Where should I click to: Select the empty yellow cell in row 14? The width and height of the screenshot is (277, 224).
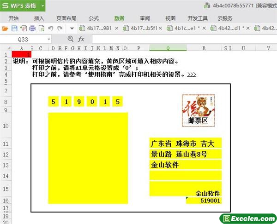(x=186, y=175)
